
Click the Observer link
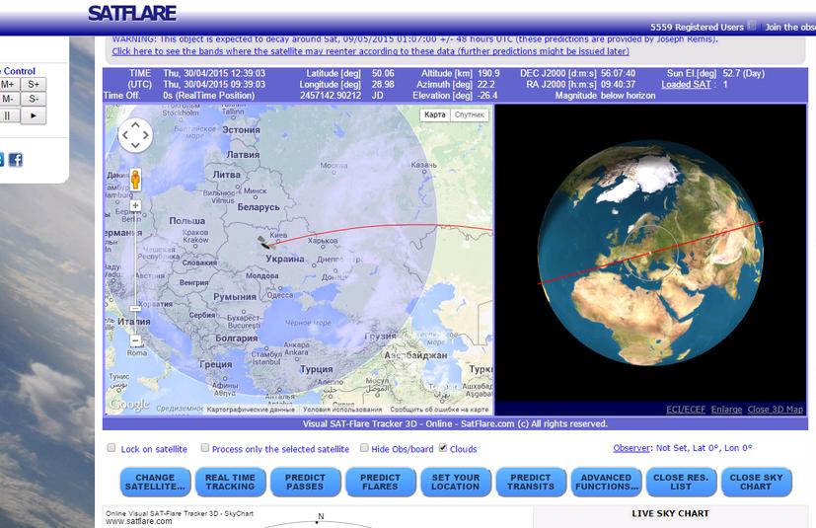631,448
